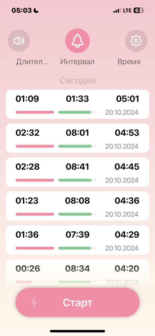Tap the speaker sound icon
This screenshot has height=336, width=155.
pos(19,41)
